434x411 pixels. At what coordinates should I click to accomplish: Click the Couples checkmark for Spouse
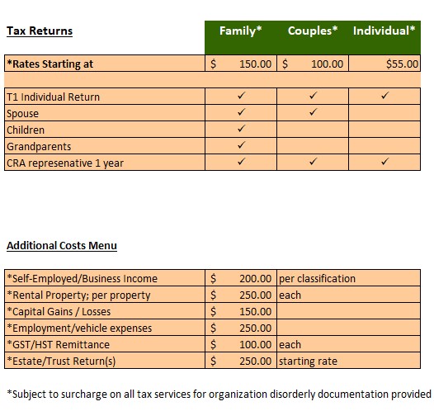[313, 112]
